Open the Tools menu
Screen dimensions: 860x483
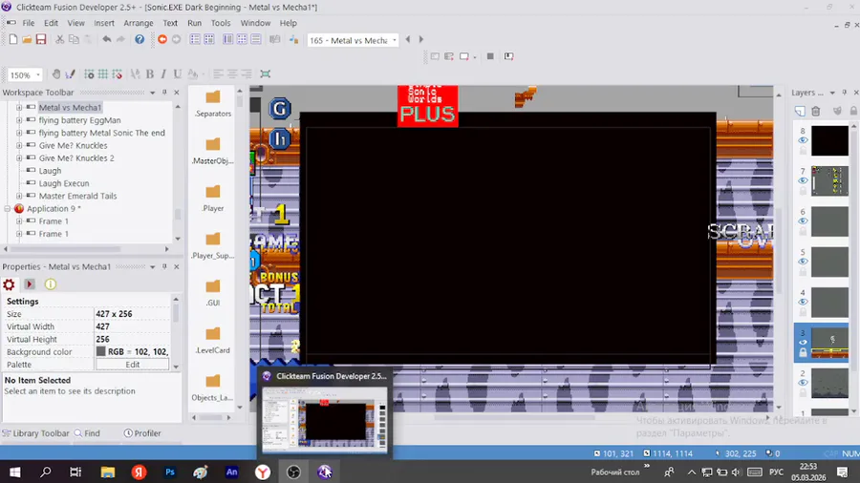221,23
